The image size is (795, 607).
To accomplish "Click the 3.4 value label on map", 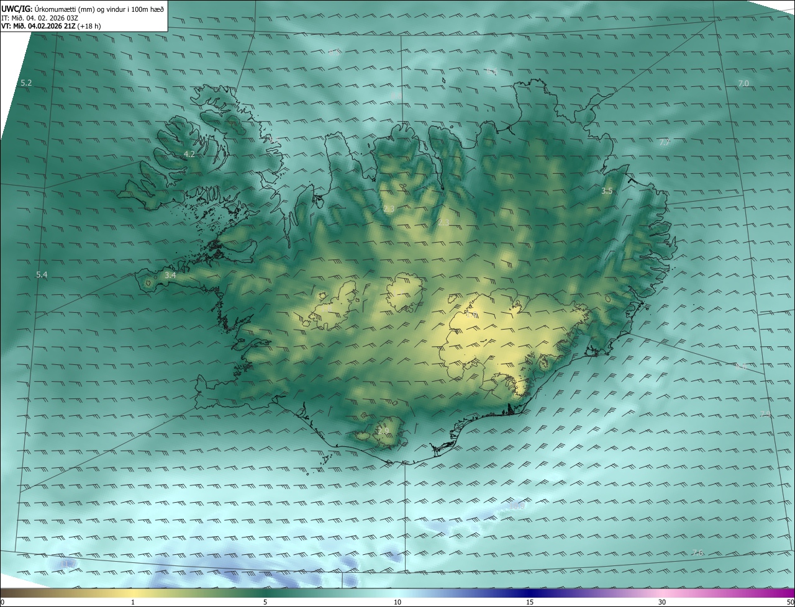I will click(x=170, y=275).
